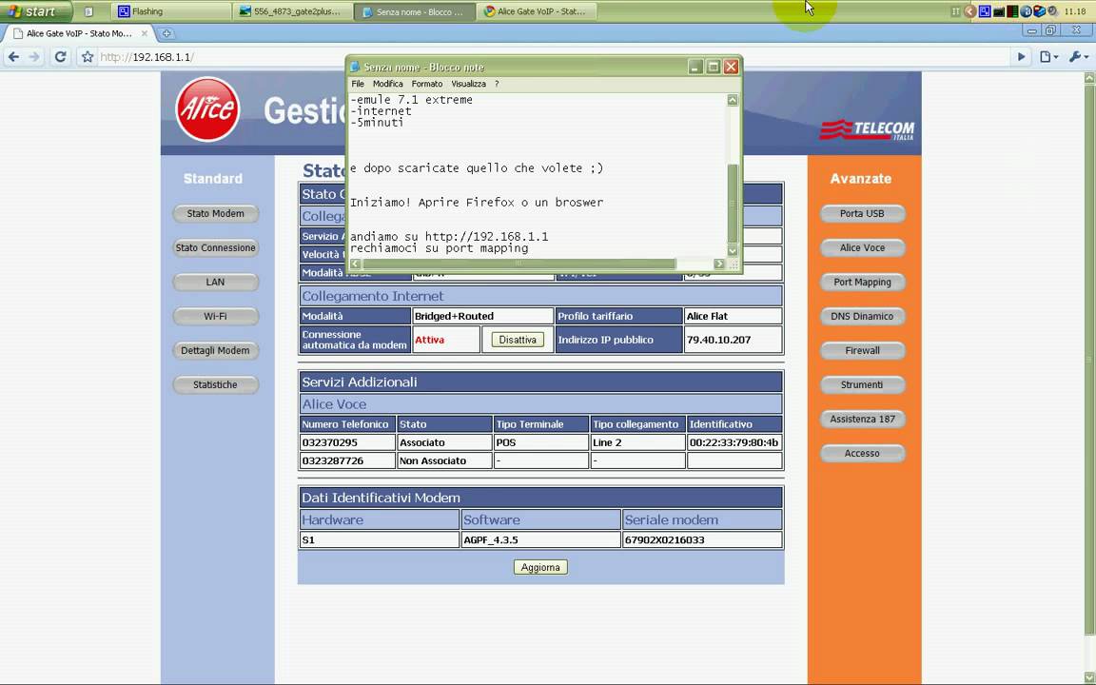This screenshot has height=685, width=1096.
Task: Open the LAN settings page
Action: pos(215,282)
